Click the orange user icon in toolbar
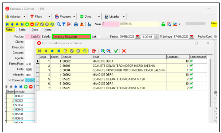 coord(82,25)
